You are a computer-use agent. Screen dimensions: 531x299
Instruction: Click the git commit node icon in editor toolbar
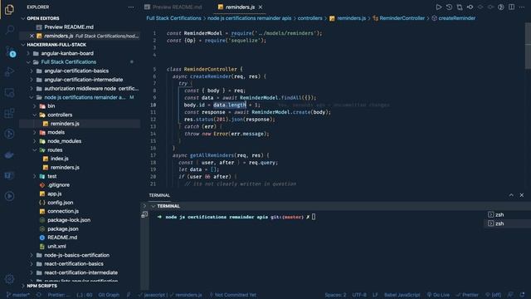[470, 7]
